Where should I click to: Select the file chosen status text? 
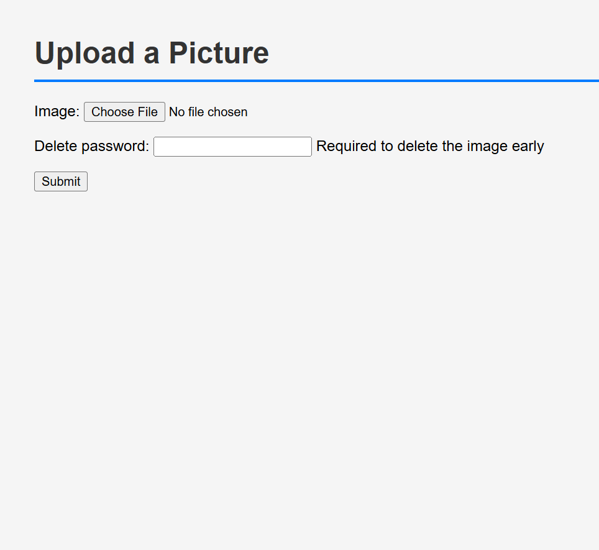pyautogui.click(x=208, y=112)
